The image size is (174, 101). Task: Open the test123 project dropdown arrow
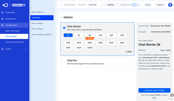pos(139,5)
